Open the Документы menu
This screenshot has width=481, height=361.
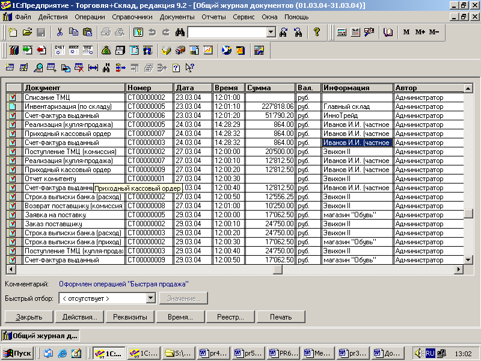(x=177, y=17)
